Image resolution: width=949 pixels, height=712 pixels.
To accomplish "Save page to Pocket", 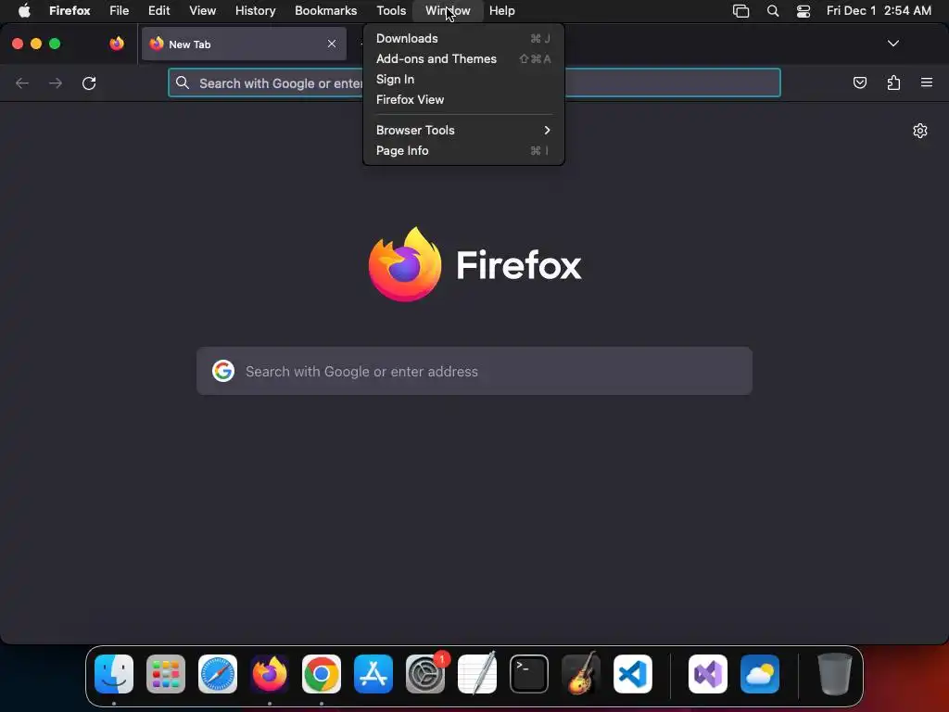I will pos(859,83).
